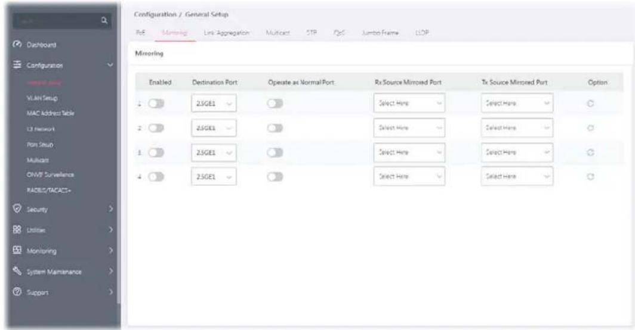This screenshot has width=635, height=330.
Task: Click the Rx Source Mirrored Port header
Action: pos(408,82)
